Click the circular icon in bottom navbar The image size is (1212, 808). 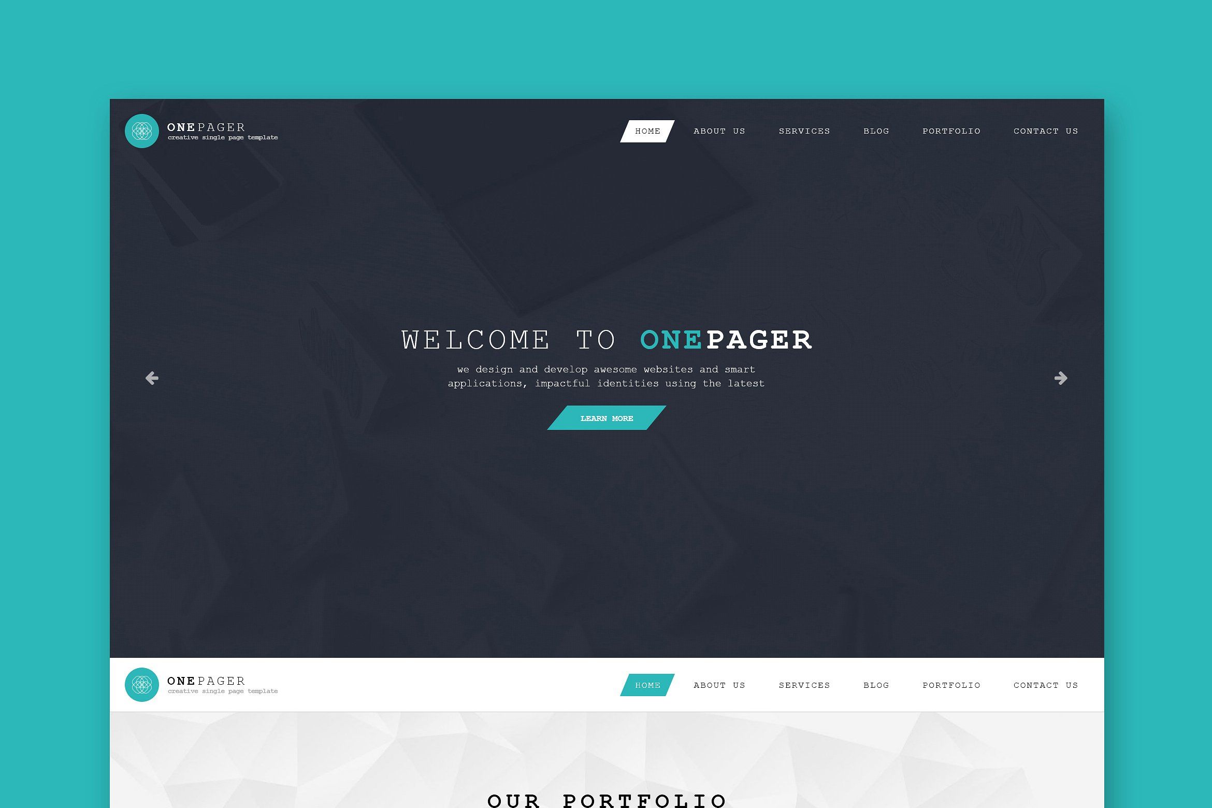click(140, 685)
